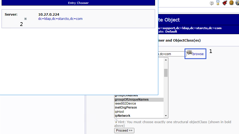Screen dimensions: 239x134
Task: Expand the dc=ldap,dc=starcto,dc=com tree node
Action: (25, 19)
